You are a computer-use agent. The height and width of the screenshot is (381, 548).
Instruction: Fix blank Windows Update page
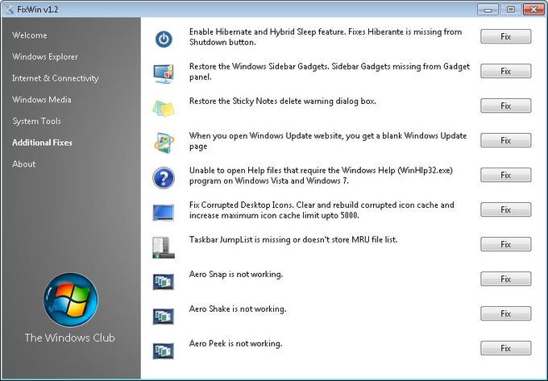(x=506, y=140)
